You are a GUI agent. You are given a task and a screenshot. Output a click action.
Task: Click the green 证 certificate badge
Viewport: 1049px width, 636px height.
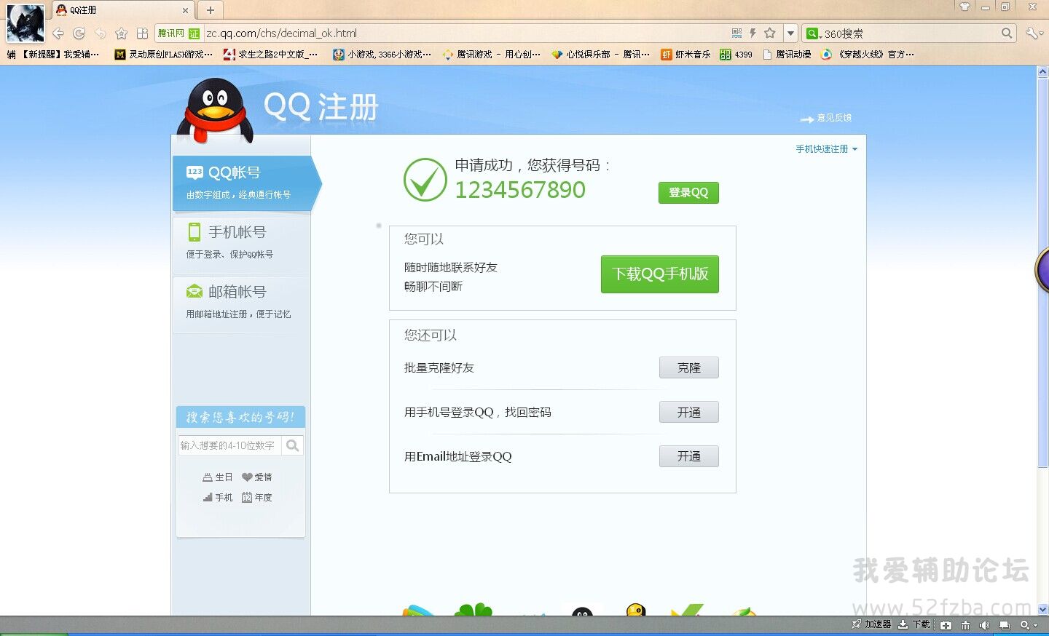click(194, 33)
